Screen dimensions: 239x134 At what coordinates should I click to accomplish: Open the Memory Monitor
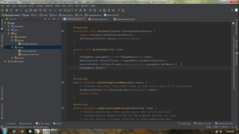coord(224,124)
